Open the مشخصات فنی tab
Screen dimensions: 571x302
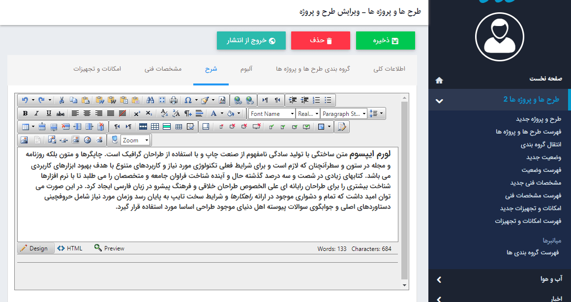click(163, 69)
